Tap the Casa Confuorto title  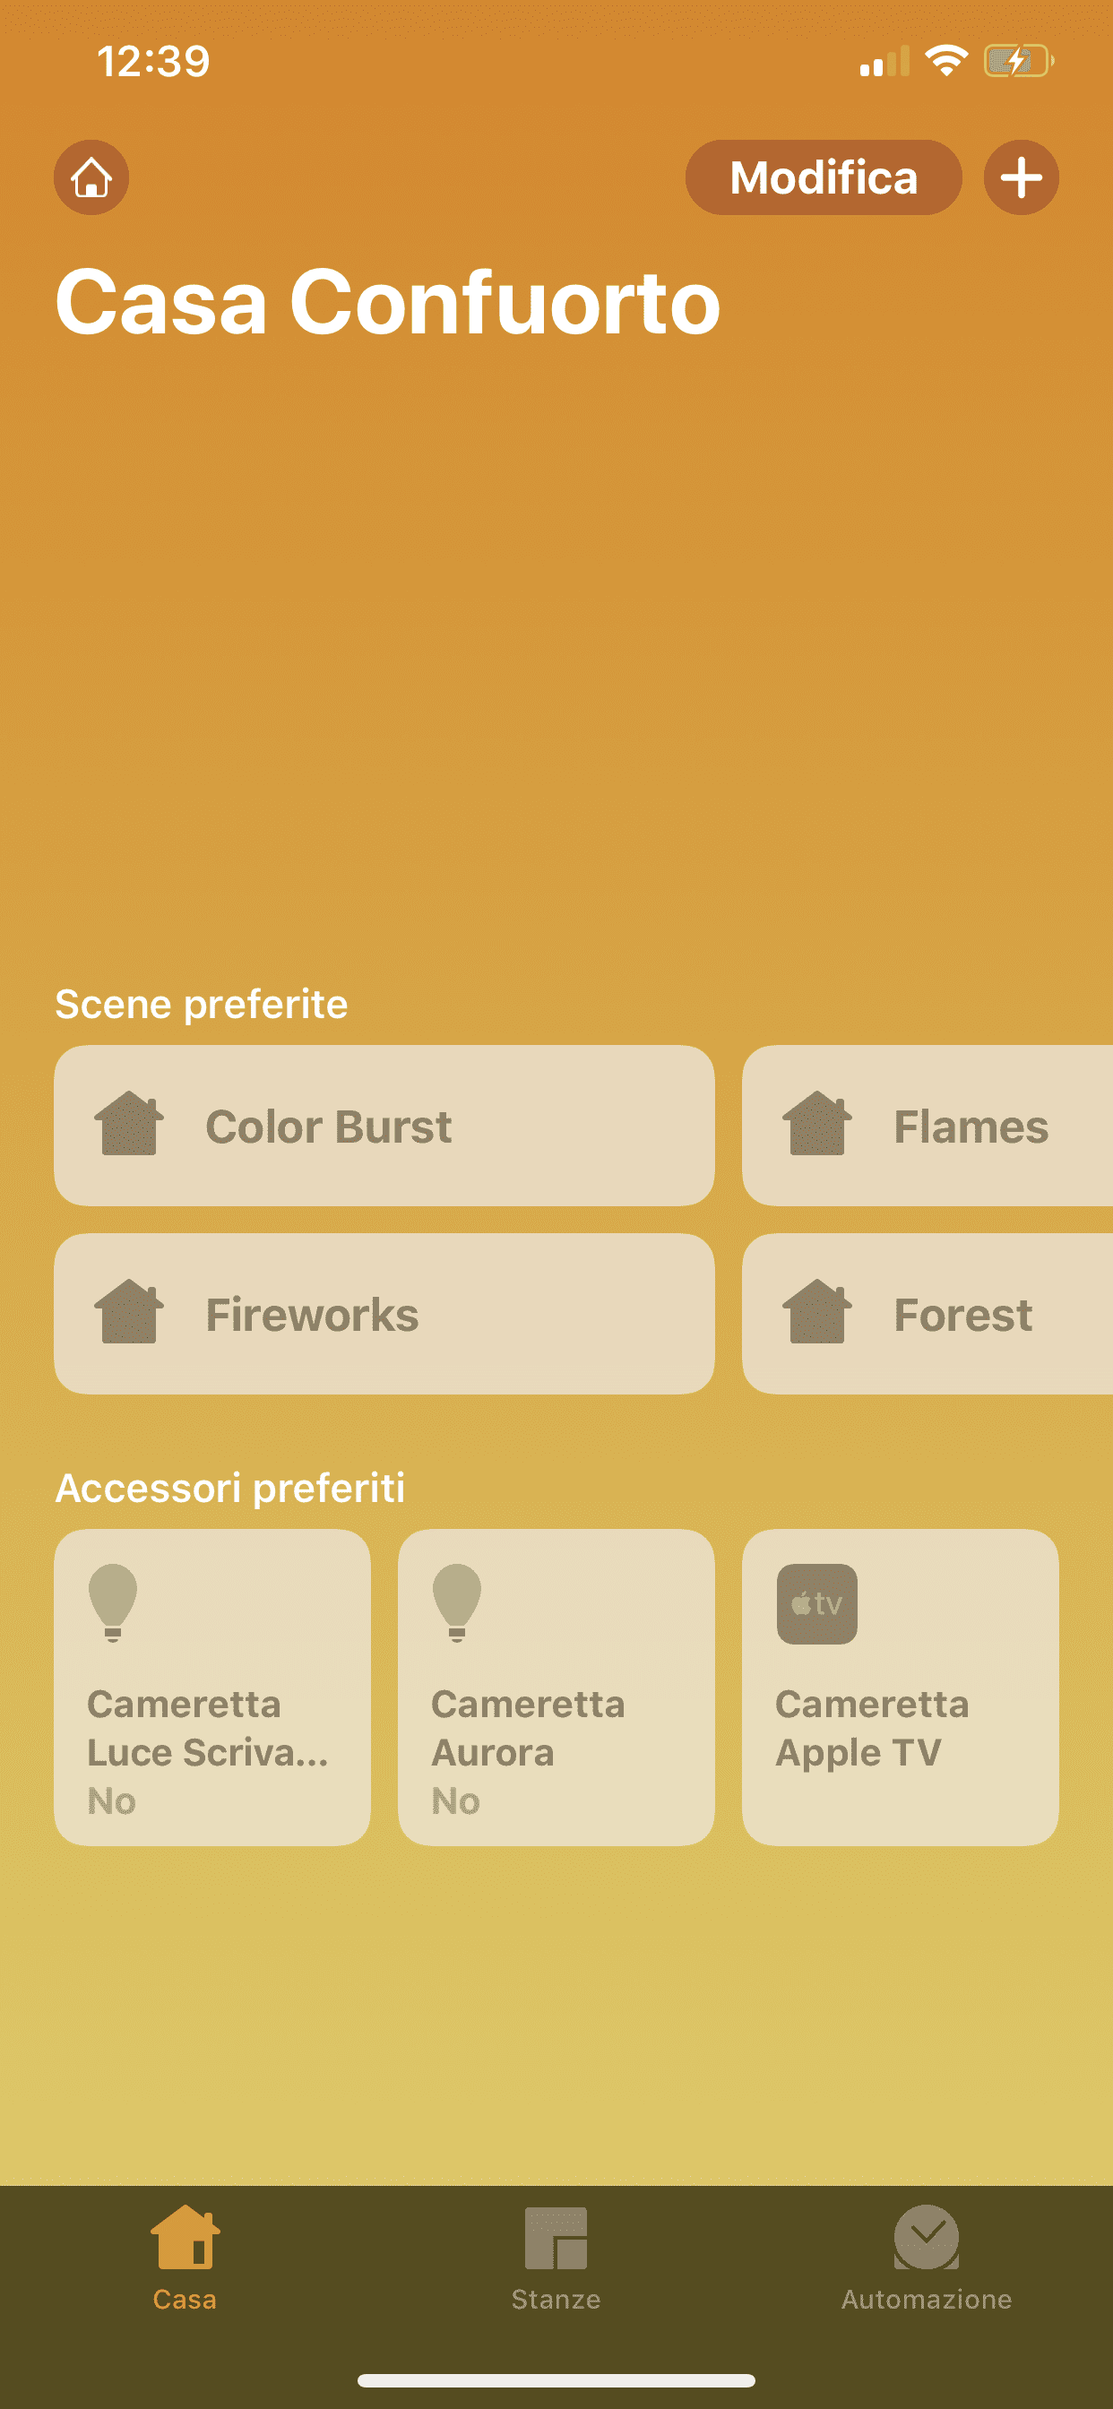(x=387, y=301)
